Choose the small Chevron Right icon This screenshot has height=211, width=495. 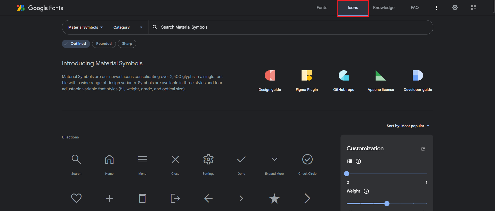(241, 198)
